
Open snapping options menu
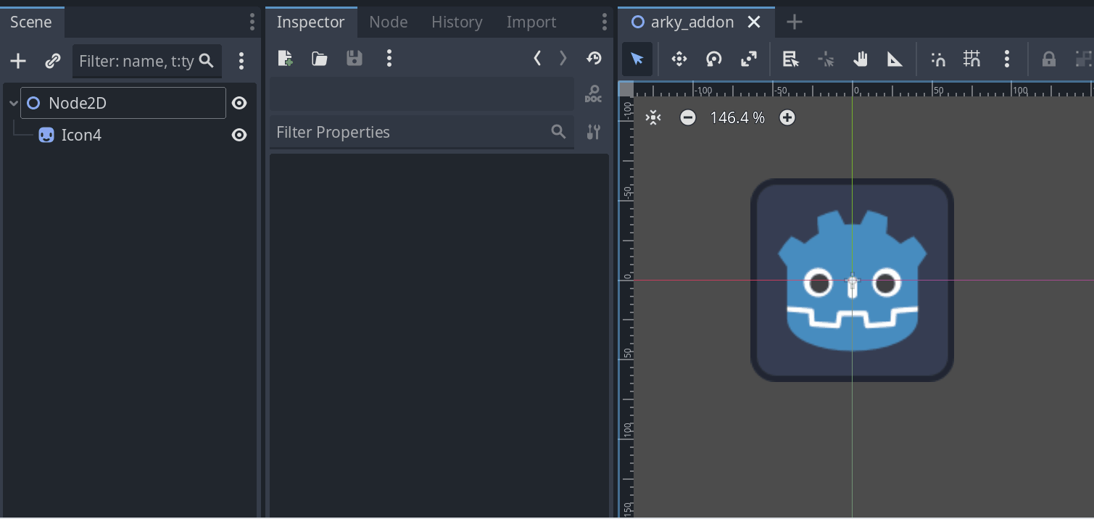pyautogui.click(x=1006, y=59)
